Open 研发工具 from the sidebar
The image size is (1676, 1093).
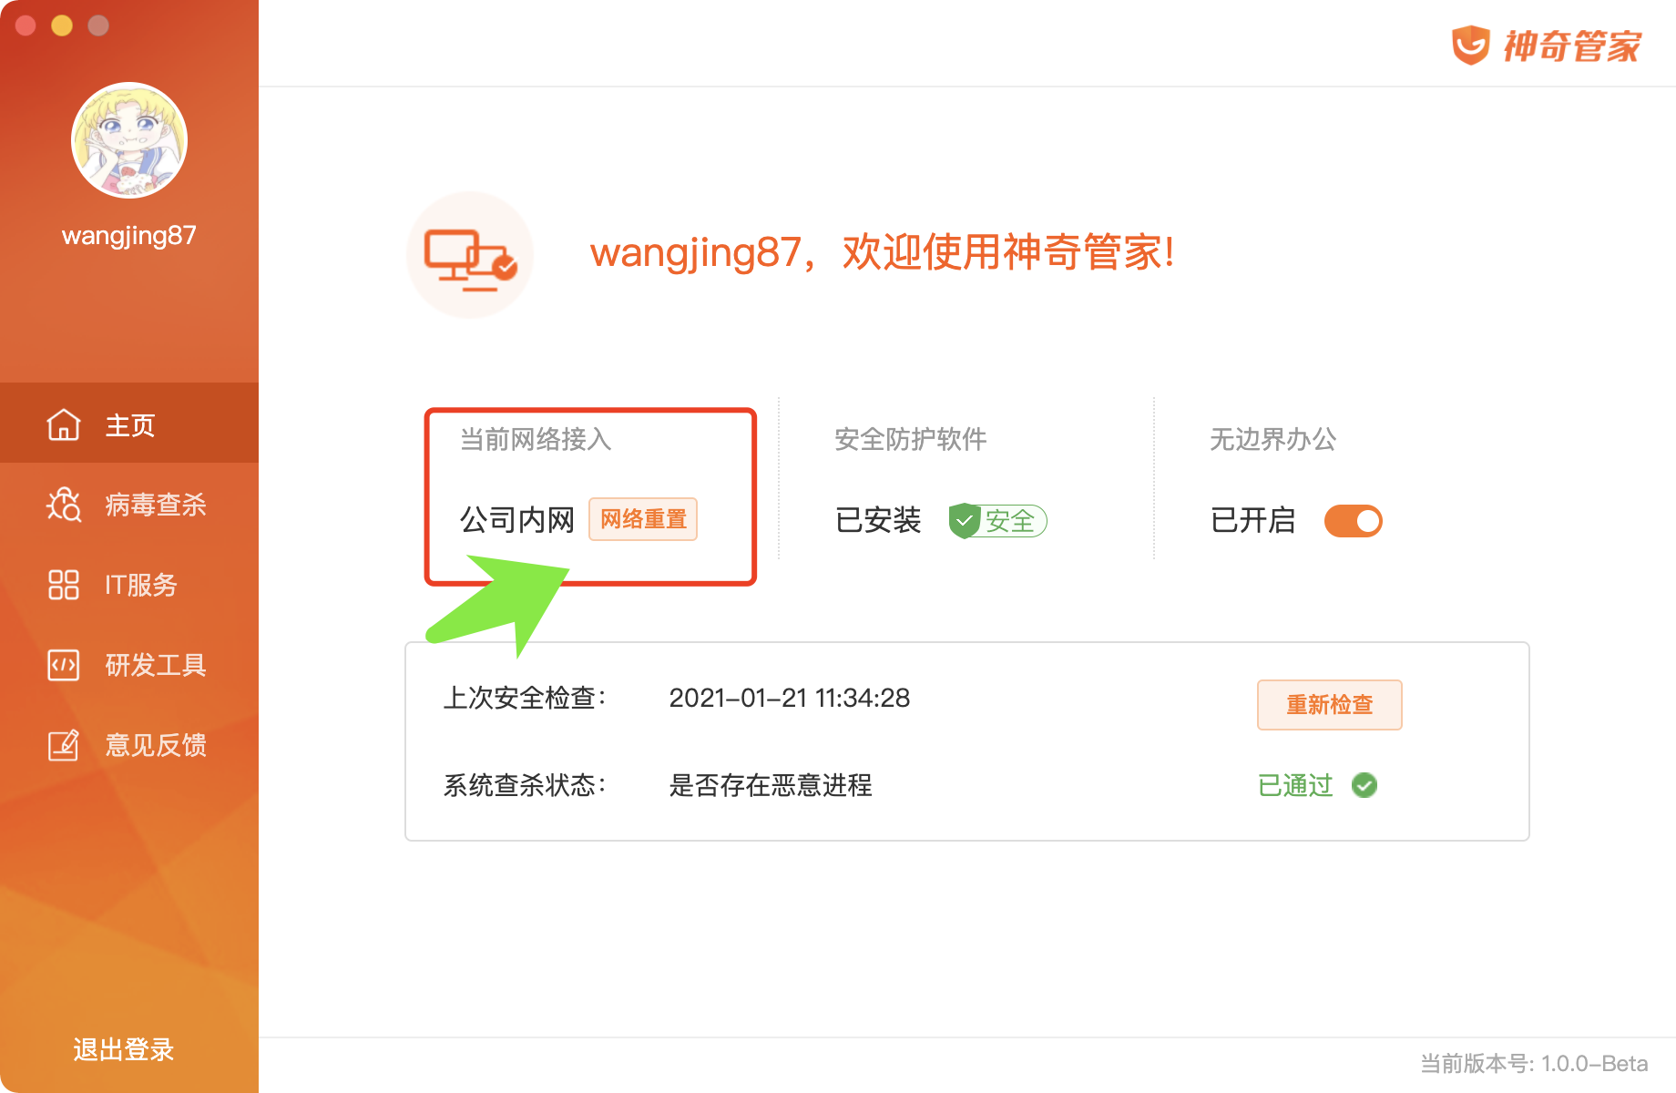click(156, 665)
